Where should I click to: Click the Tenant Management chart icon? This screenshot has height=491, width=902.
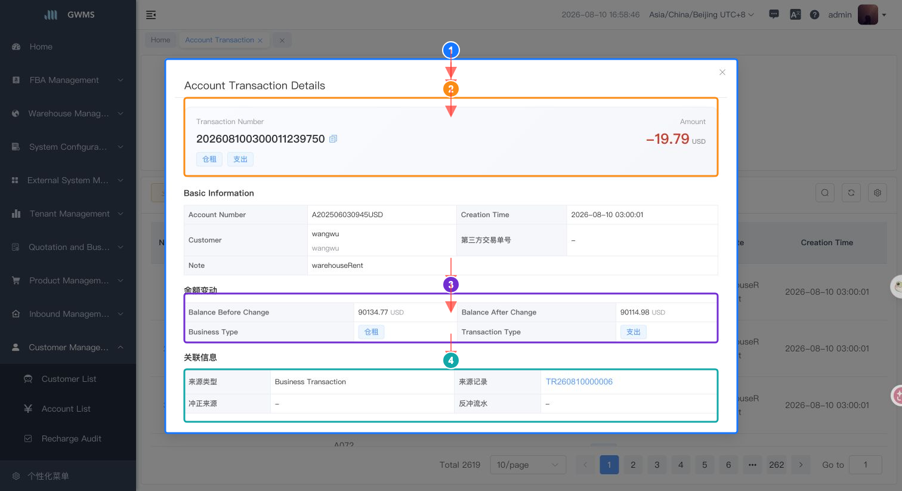click(x=16, y=214)
